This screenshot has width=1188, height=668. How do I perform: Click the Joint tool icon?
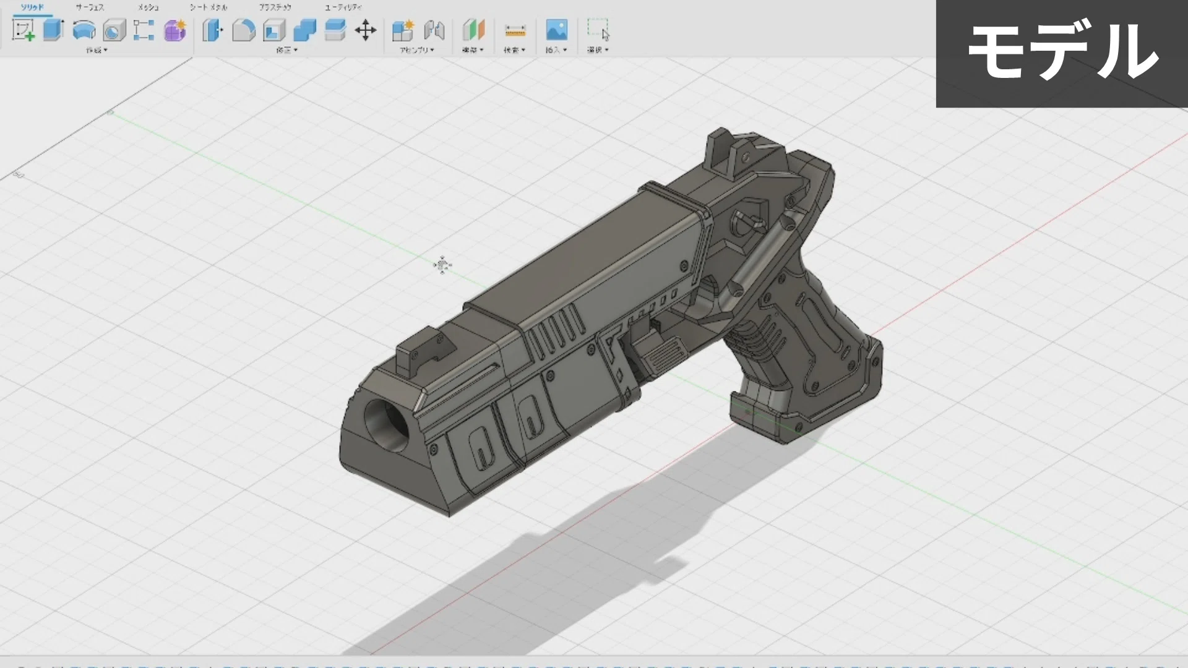pos(434,30)
